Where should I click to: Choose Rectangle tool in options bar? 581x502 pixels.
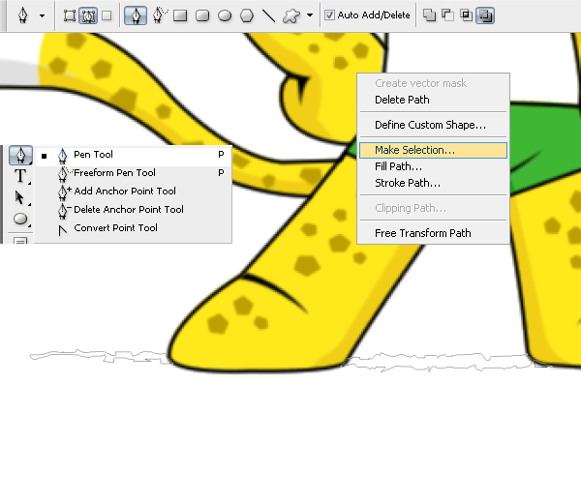pyautogui.click(x=180, y=15)
